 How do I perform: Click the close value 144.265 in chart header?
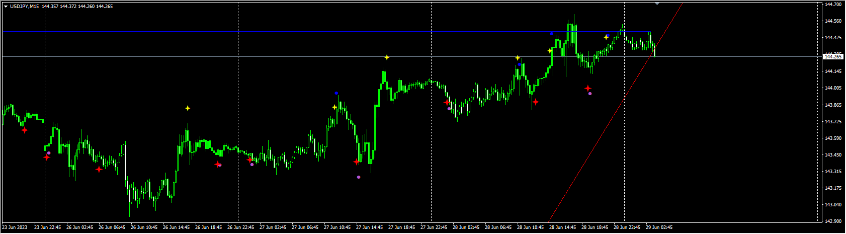[x=105, y=7]
